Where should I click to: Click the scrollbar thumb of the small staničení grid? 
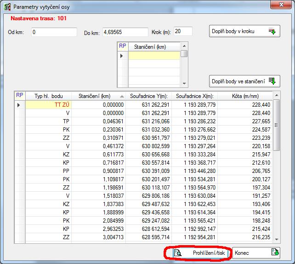click(184, 53)
